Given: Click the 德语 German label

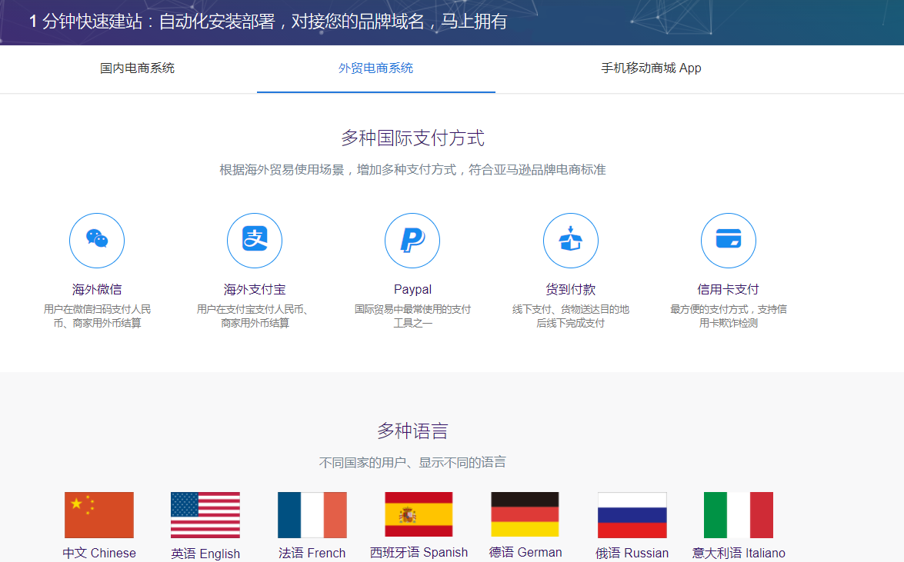Looking at the screenshot, I should 525,552.
